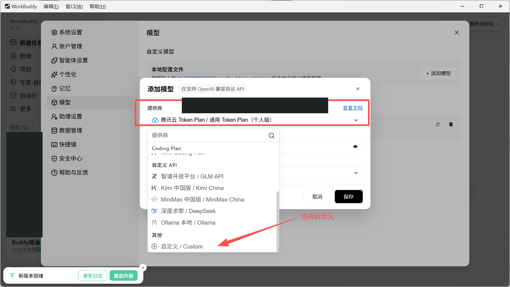Image resolution: width=510 pixels, height=287 pixels.
Task: Click 新建任务 in main sidebar
Action: click(26, 43)
